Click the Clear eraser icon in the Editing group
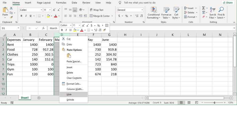This screenshot has height=118, width=237. 204,17
